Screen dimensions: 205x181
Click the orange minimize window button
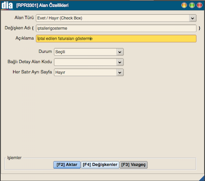point(184,5)
